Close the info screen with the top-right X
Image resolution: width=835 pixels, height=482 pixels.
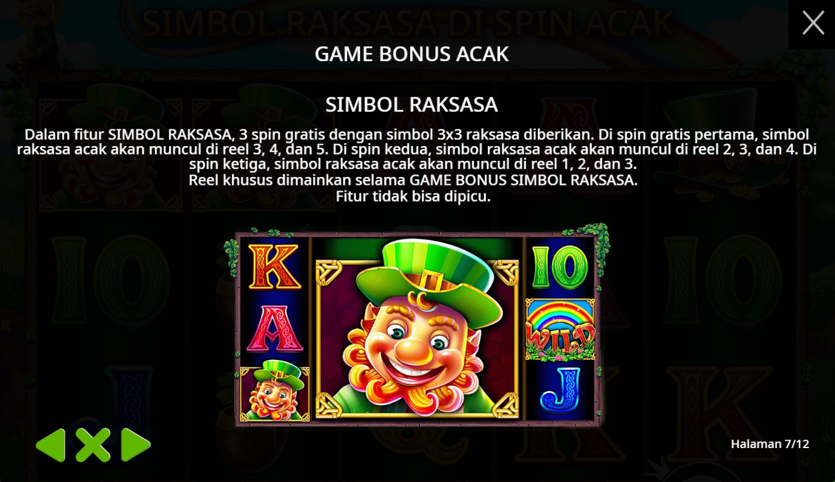[813, 23]
